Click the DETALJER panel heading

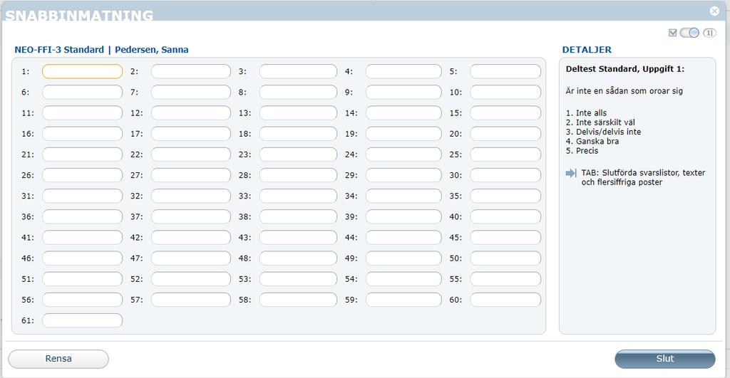tap(587, 50)
